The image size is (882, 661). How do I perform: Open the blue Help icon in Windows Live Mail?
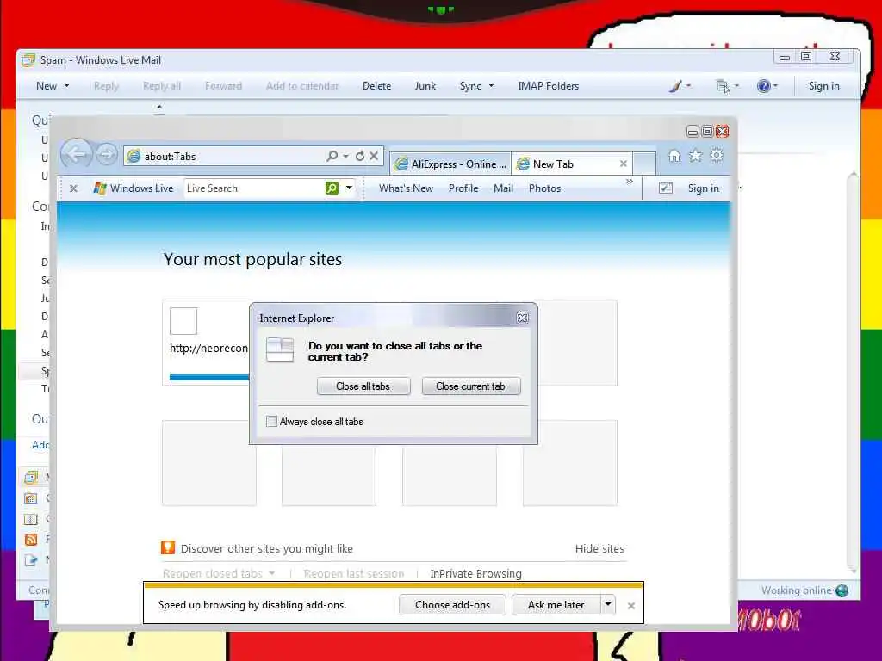[763, 86]
